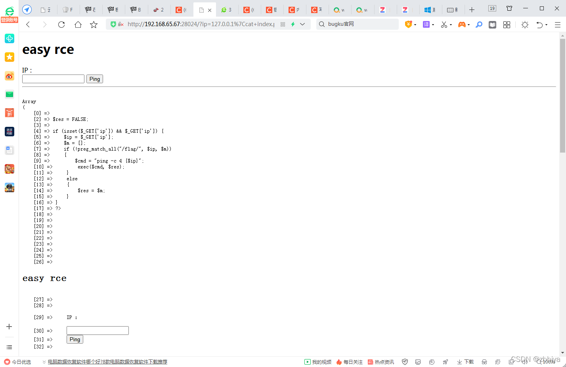Open the yellow star favorites sidebar icon
Screen dimensions: 566x367
10,57
